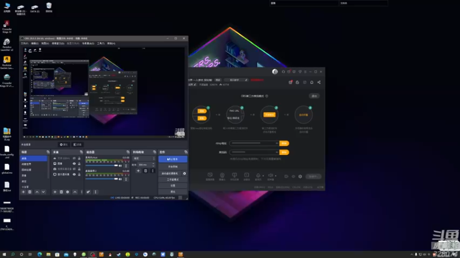Click the user avatar in Douyu titlebar

tap(275, 72)
